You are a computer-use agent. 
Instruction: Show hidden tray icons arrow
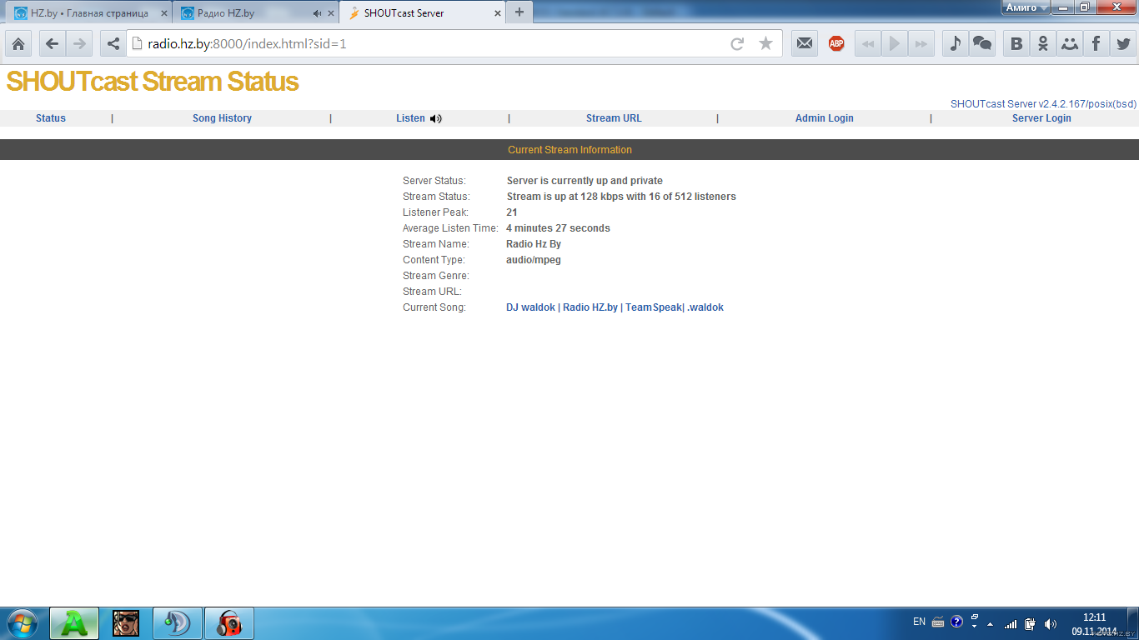991,623
